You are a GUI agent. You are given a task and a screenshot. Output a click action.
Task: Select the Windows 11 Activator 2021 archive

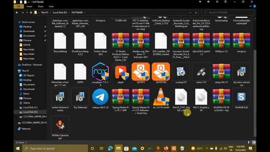[x=140, y=41]
